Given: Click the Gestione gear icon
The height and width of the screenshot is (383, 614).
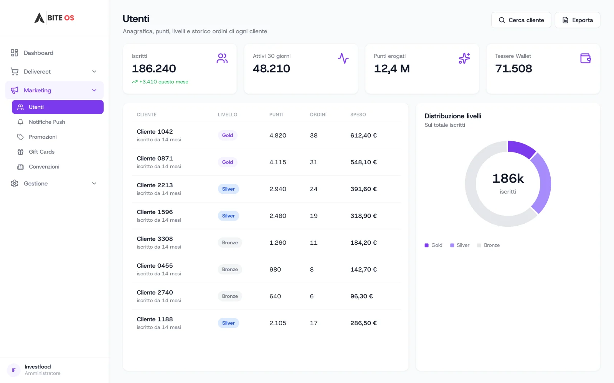Looking at the screenshot, I should [15, 183].
